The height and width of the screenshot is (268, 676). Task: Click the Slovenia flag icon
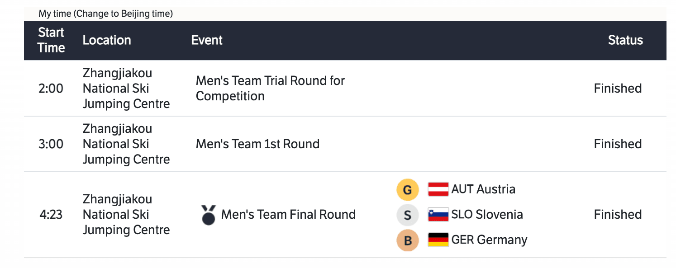coord(438,215)
